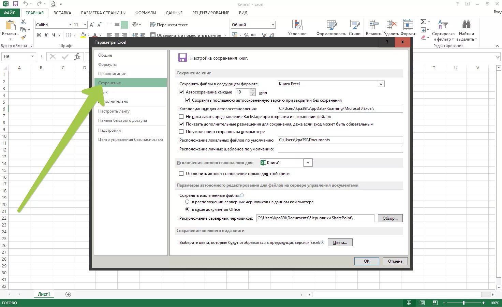Open Найти и выделить binoculars menu
The height and width of the screenshot is (307, 502).
(467, 30)
